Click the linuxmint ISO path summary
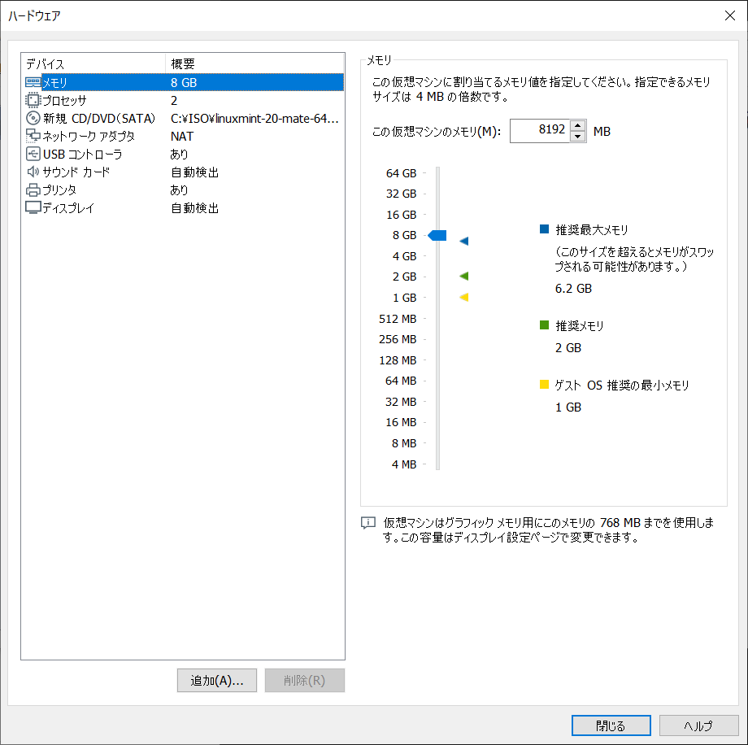Screen dimensions: 748x745 254,119
